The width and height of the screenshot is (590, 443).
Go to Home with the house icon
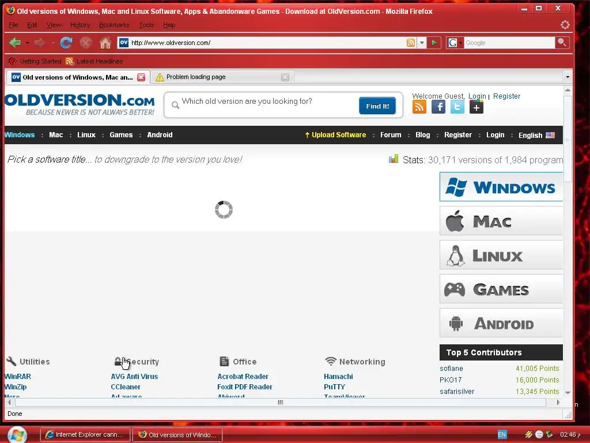coord(105,43)
